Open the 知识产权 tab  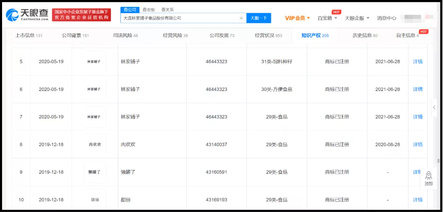(x=315, y=36)
